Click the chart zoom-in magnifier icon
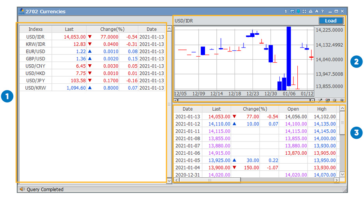364x205 pixels. tap(342, 100)
